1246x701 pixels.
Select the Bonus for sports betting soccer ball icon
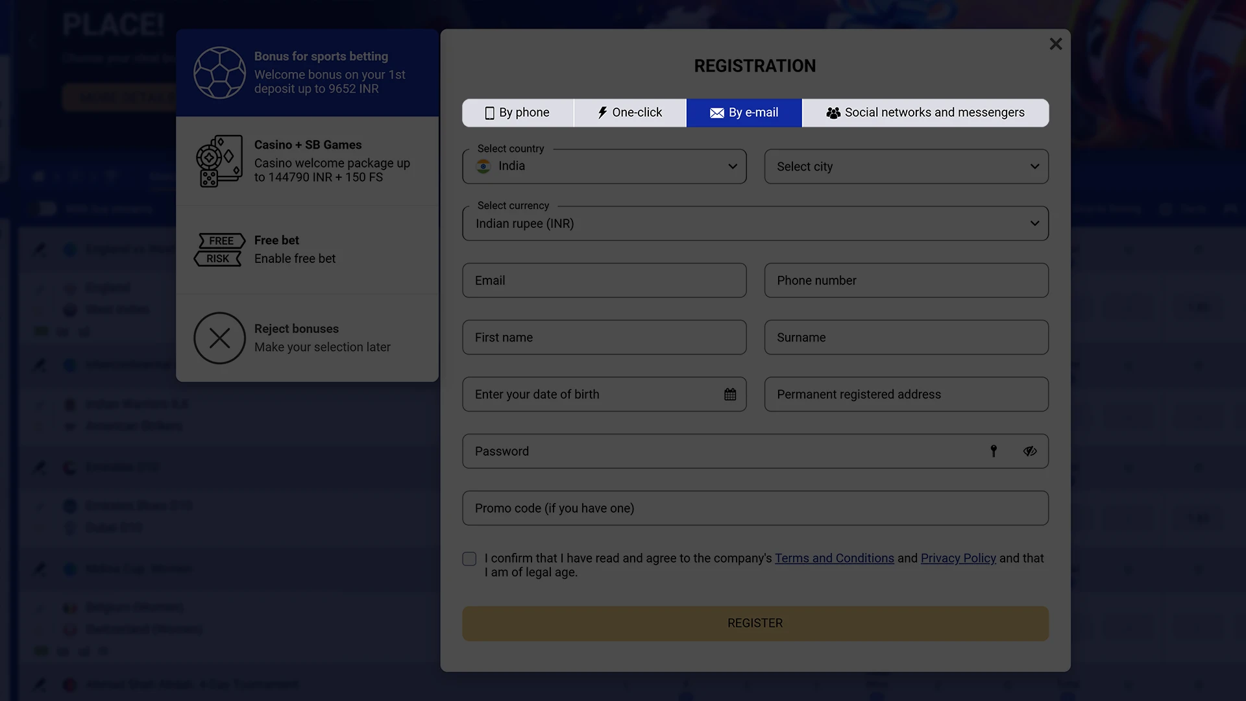tap(219, 73)
